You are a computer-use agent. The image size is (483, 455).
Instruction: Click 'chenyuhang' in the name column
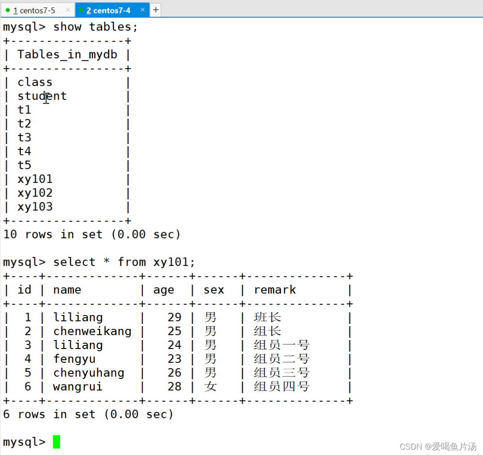89,373
